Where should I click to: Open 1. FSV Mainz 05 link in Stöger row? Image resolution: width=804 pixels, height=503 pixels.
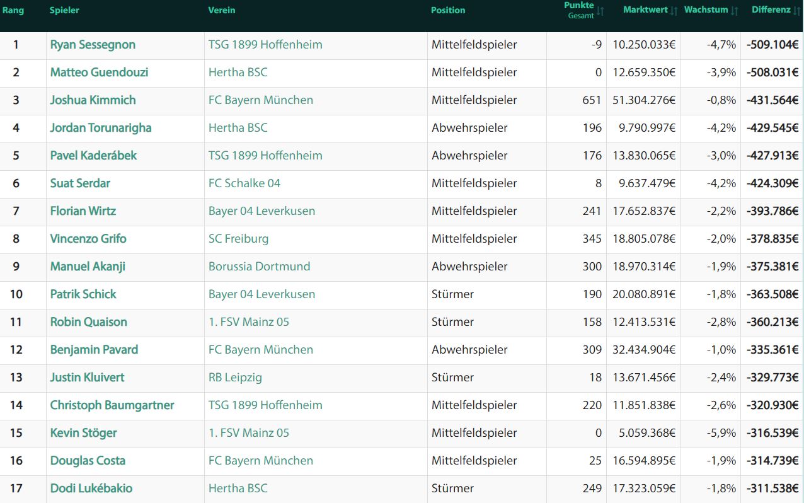pyautogui.click(x=249, y=433)
